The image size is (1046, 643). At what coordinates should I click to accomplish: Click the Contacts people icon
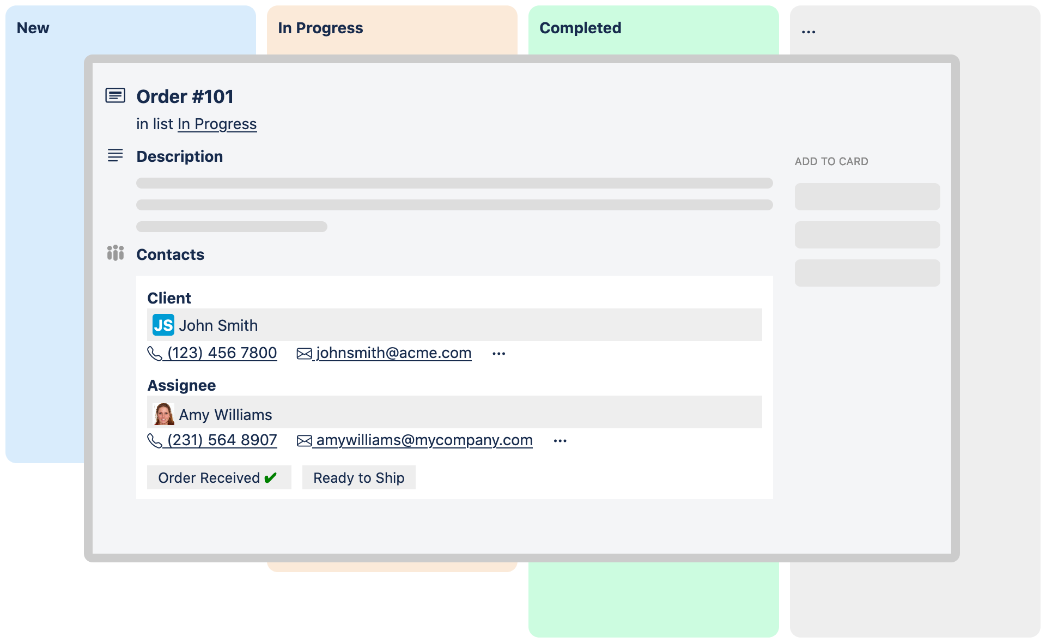tap(115, 253)
